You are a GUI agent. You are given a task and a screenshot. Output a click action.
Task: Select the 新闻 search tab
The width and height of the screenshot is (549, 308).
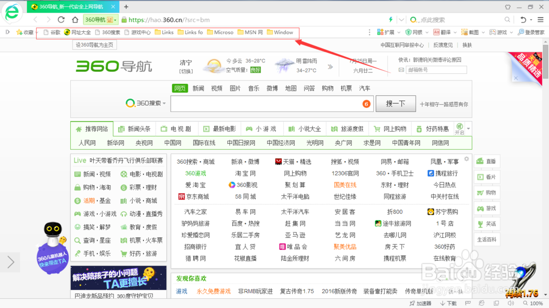tap(198, 88)
